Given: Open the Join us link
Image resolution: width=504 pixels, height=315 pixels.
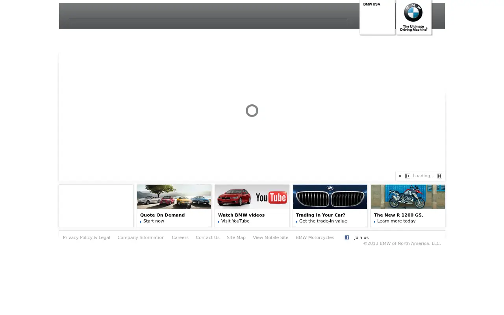Looking at the screenshot, I should coord(361,237).
